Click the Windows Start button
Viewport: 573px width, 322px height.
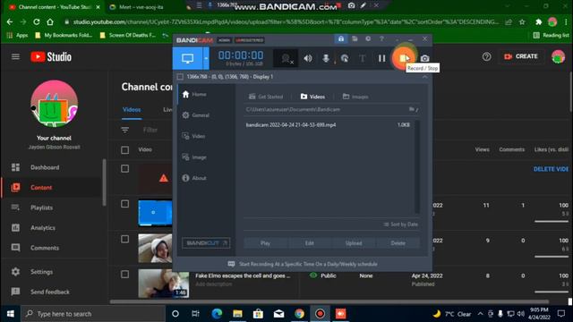click(10, 314)
